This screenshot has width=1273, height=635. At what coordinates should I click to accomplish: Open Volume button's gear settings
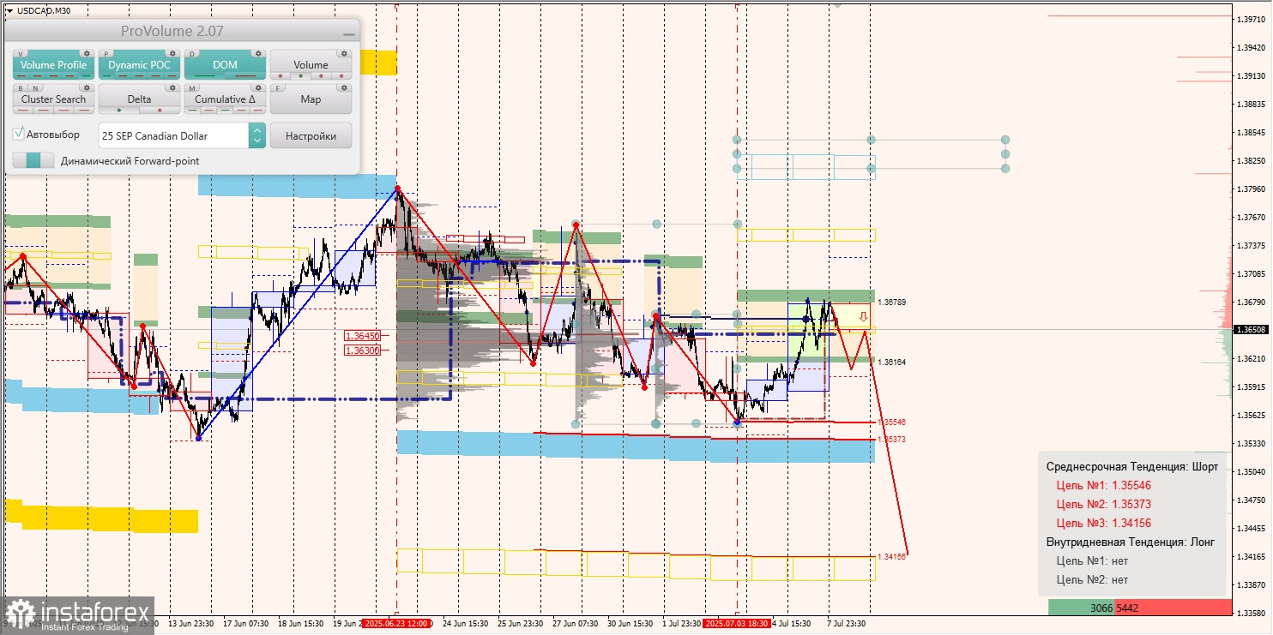344,53
